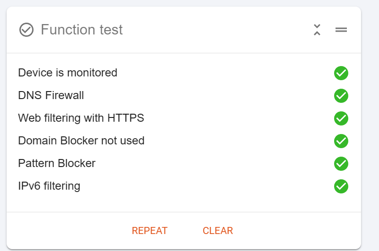Click the CLEAR button

[218, 231]
